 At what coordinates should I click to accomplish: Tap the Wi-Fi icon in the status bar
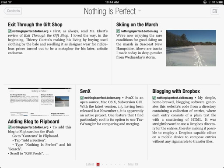click(x=10, y=2)
